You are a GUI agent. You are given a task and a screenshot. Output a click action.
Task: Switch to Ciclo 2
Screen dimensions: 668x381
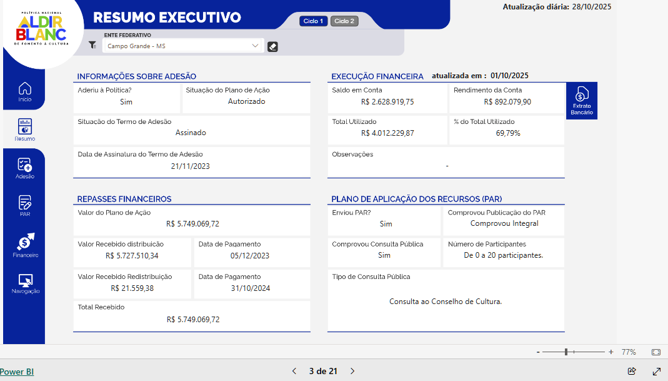tap(344, 21)
